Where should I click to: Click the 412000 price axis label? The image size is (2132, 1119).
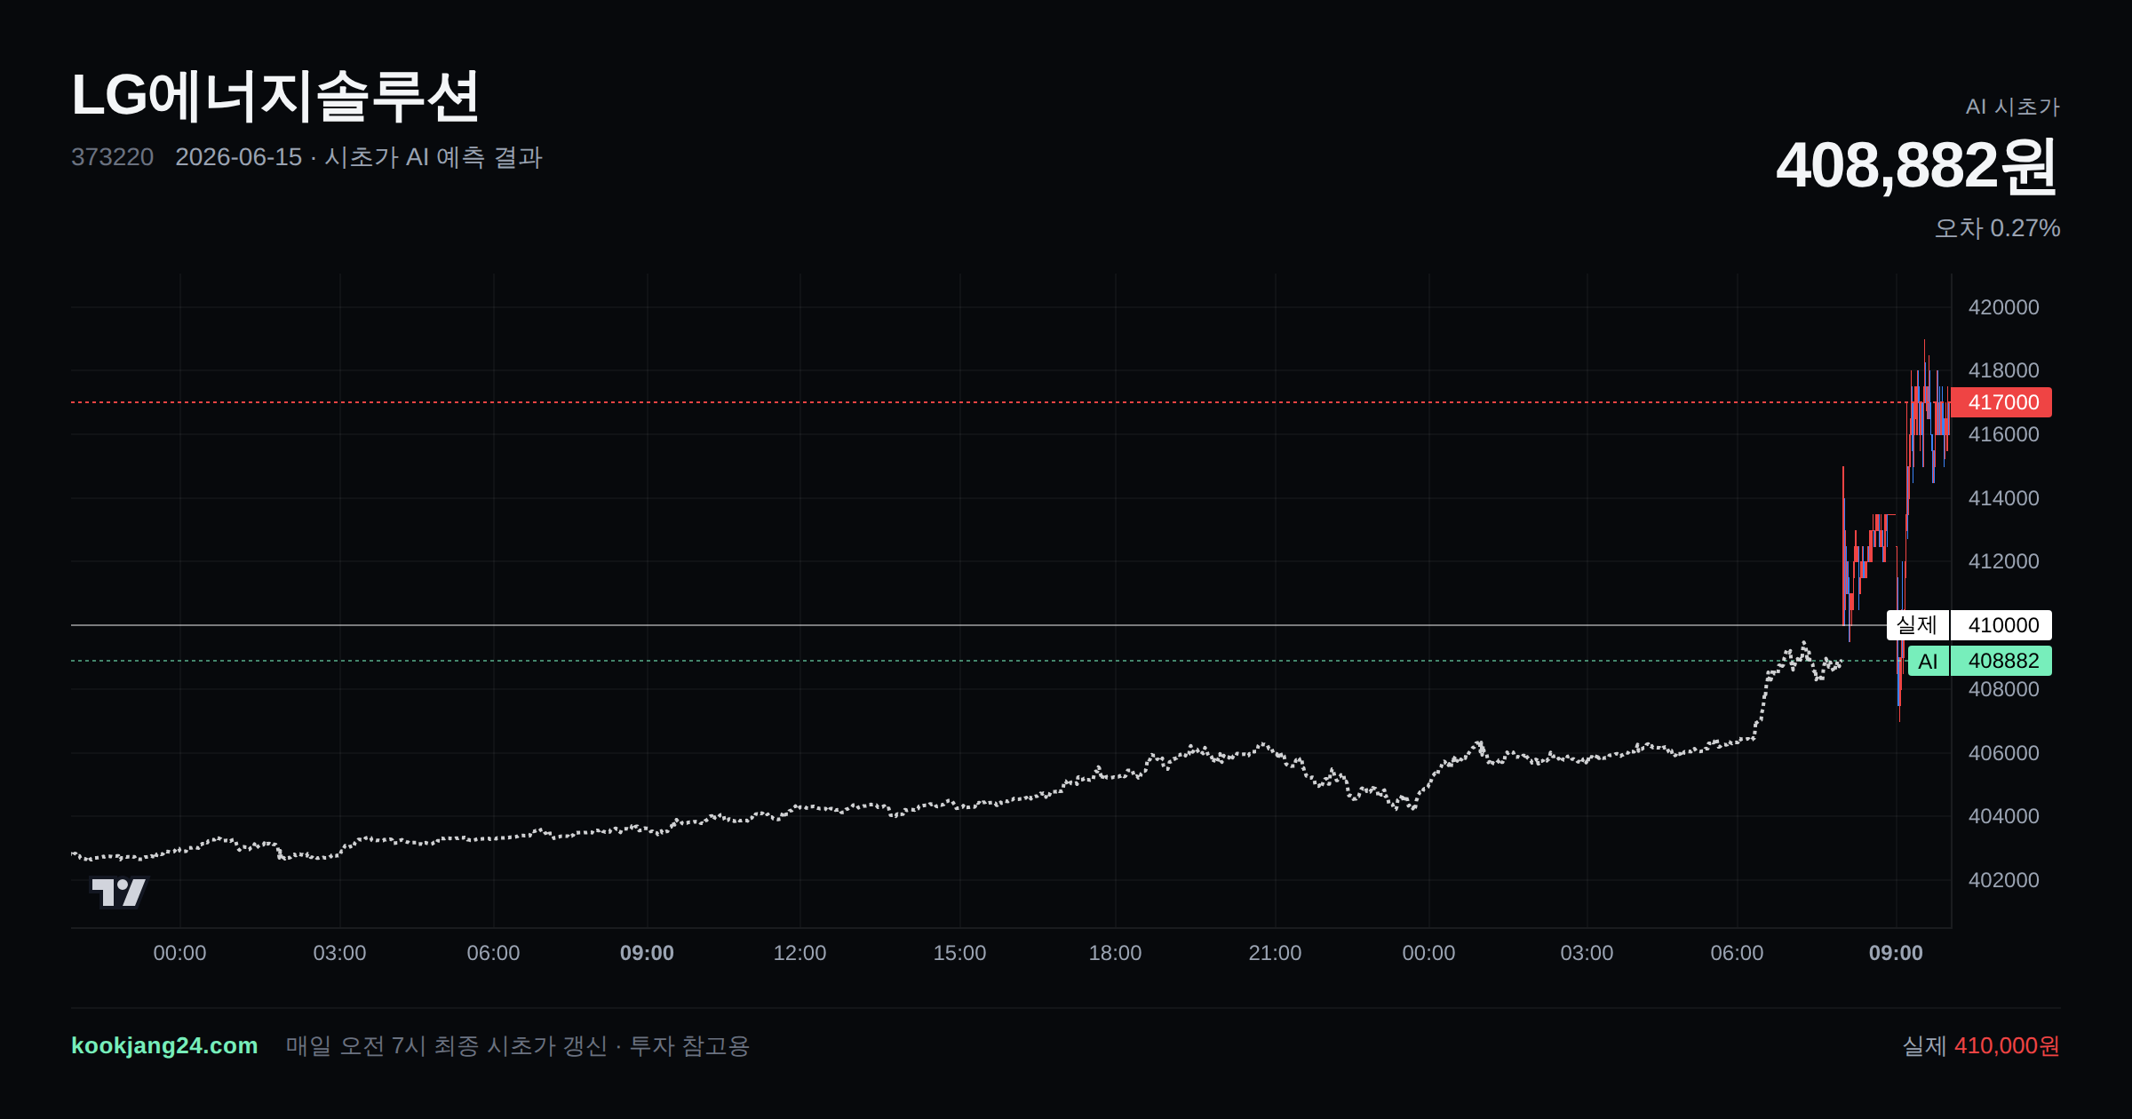[x=2003, y=561]
